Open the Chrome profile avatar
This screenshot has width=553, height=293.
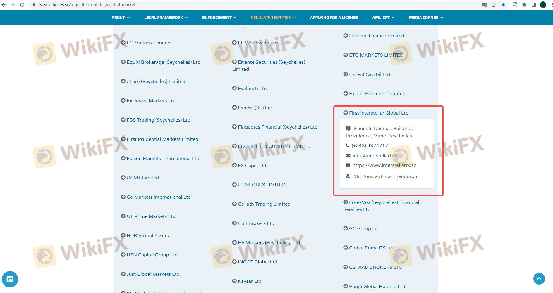(543, 5)
